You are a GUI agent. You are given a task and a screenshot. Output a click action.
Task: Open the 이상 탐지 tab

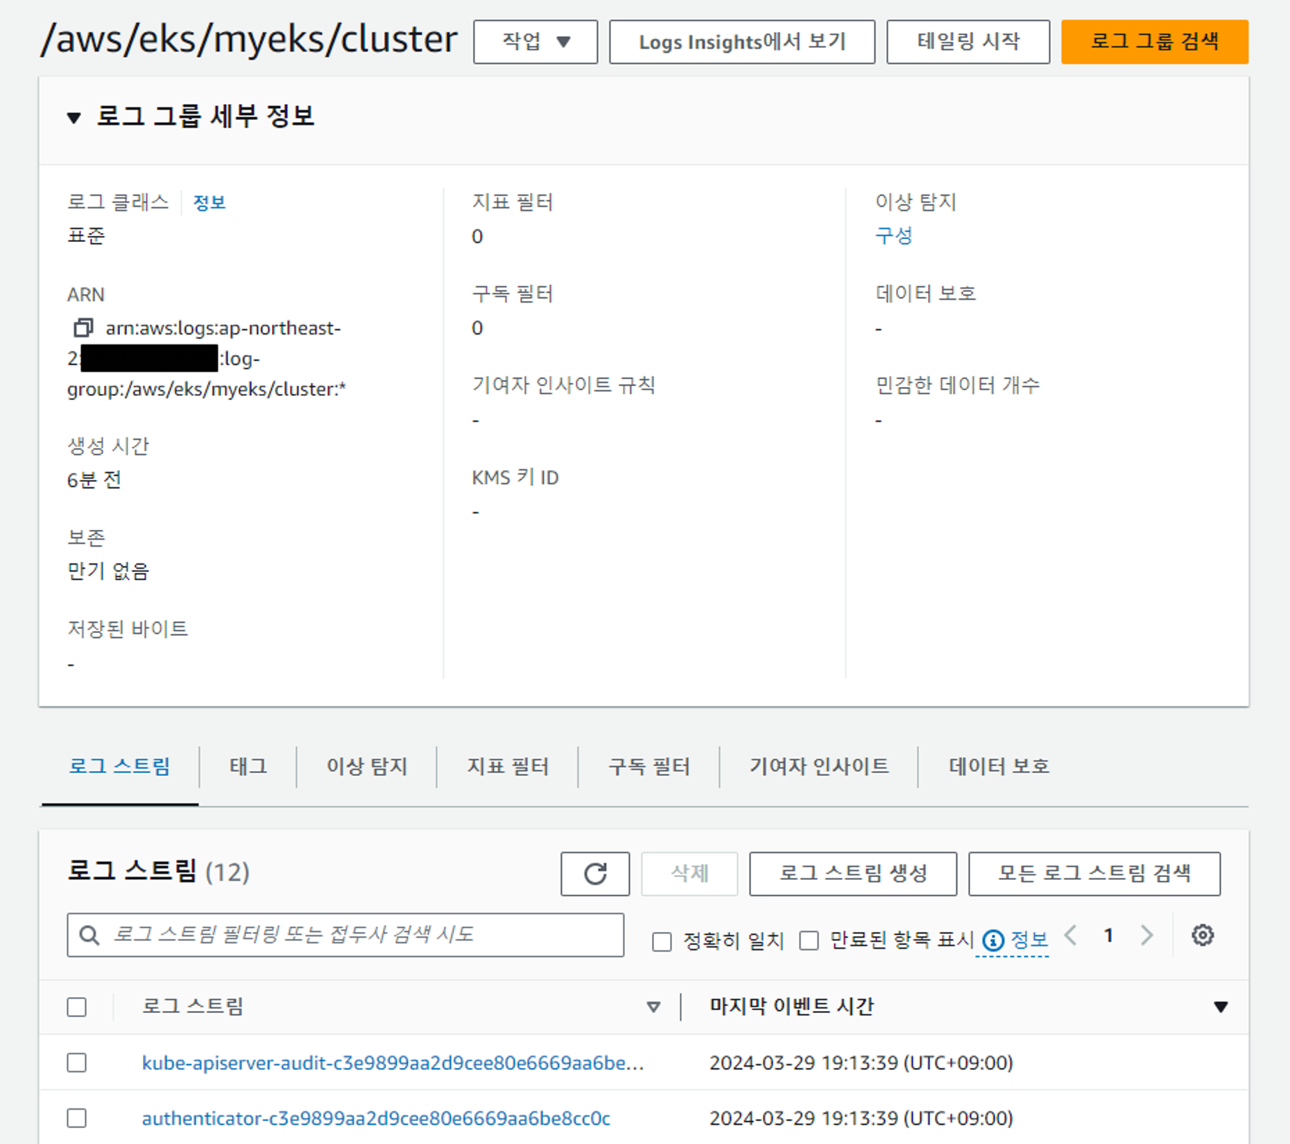coord(367,766)
